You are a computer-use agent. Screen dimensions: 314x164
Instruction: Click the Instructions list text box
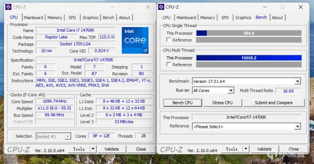(x=94, y=83)
